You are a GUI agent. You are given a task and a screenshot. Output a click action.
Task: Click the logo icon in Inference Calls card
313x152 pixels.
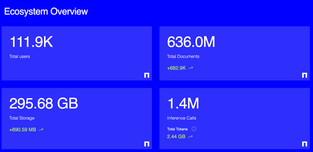point(304,144)
